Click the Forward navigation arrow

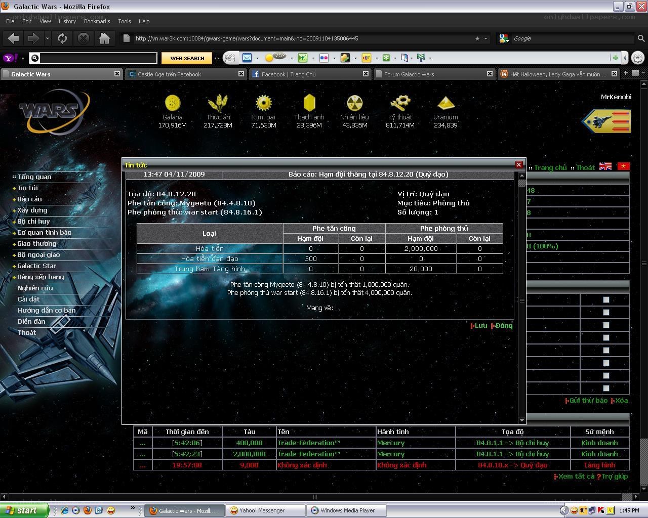[x=33, y=38]
